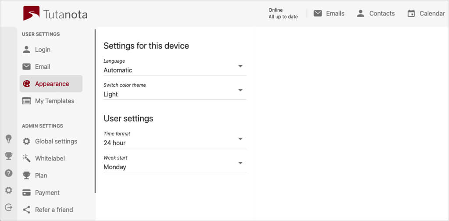
Task: Open the Whitelabel settings
Action: [50, 158]
